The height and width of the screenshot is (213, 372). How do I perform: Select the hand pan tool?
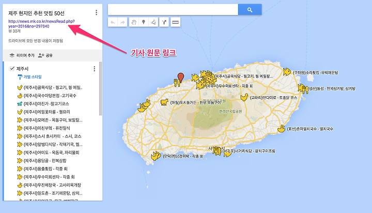134,22
